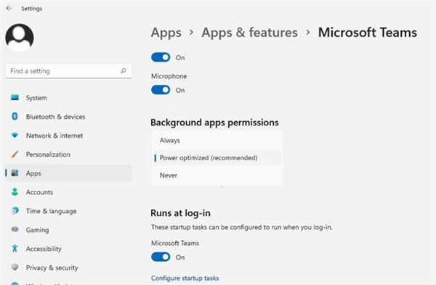Go to Apps breadcrumb
This screenshot has width=436, height=285.
[166, 33]
